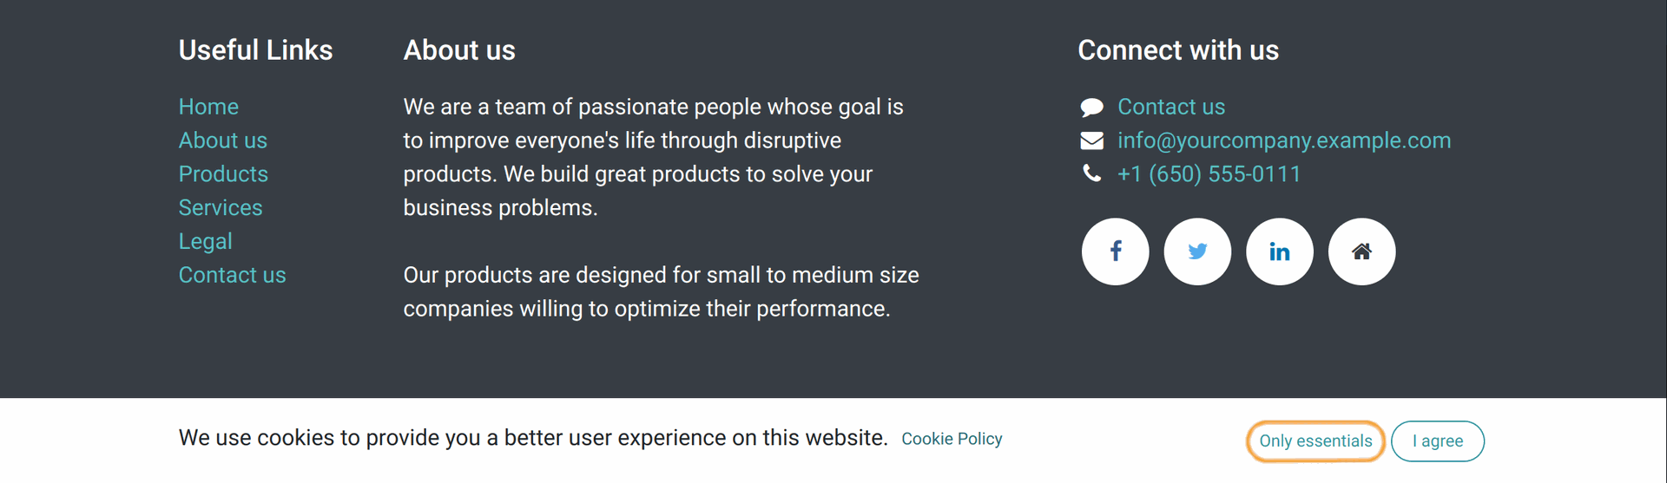
Task: Go to Home in Useful Links
Action: coord(208,107)
